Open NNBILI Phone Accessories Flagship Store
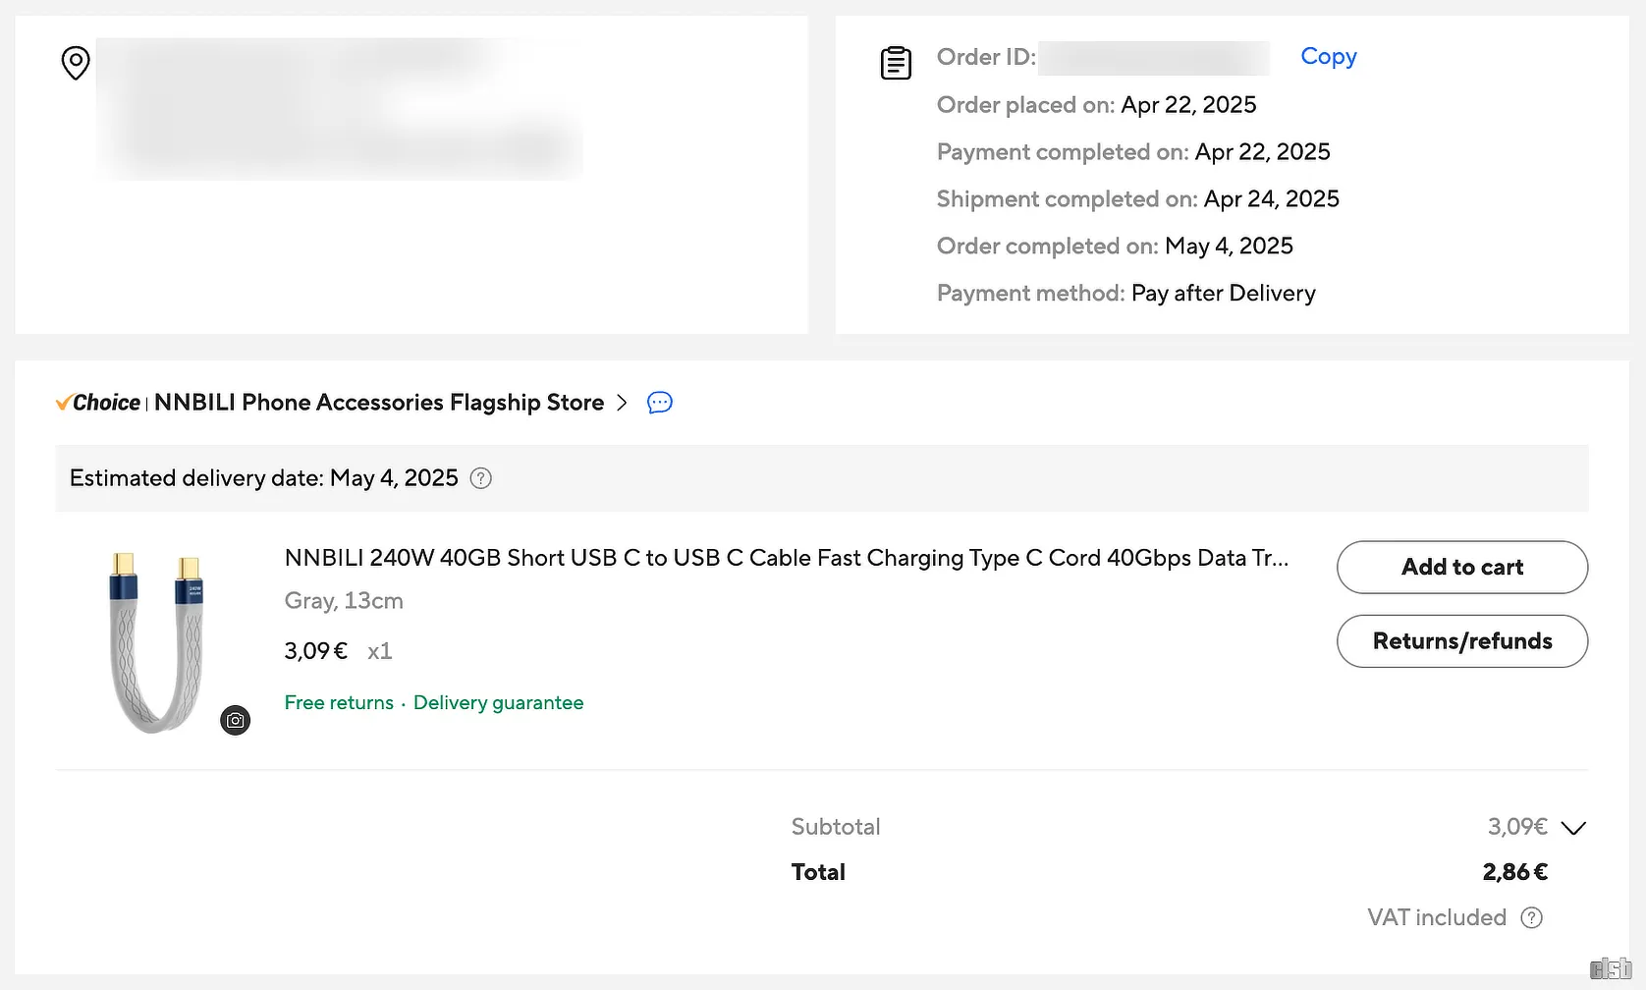The image size is (1646, 990). [379, 403]
